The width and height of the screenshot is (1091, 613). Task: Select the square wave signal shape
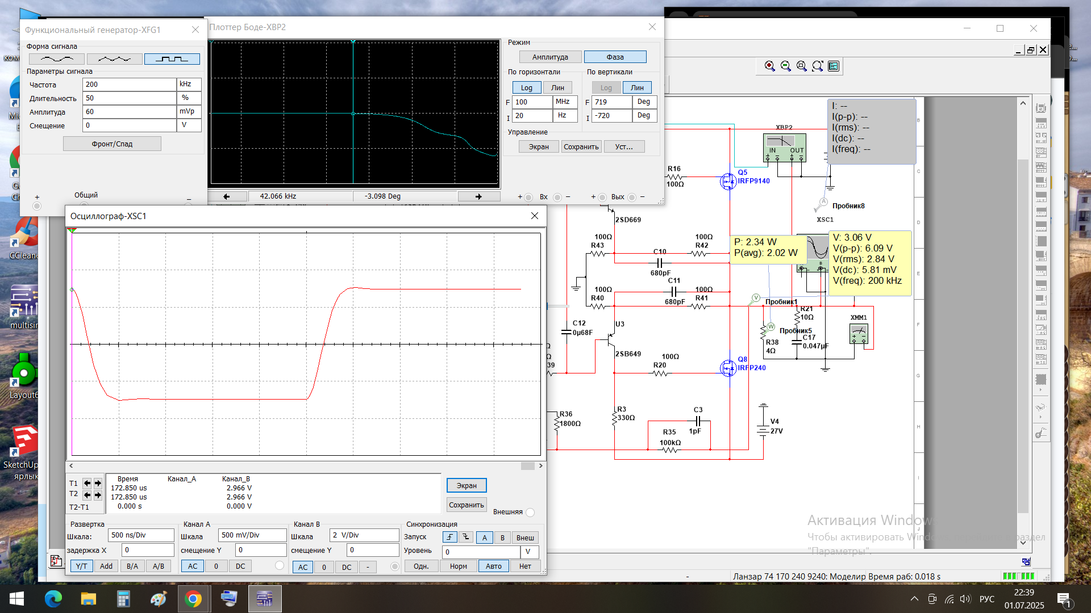click(x=172, y=59)
